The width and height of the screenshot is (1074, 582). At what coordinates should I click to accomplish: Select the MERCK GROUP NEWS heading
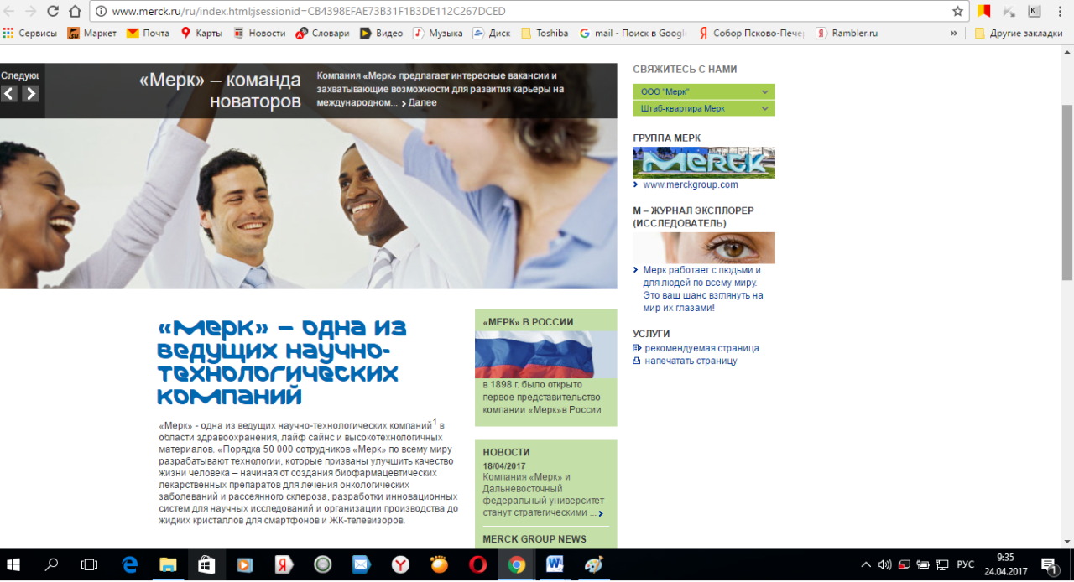tap(534, 539)
